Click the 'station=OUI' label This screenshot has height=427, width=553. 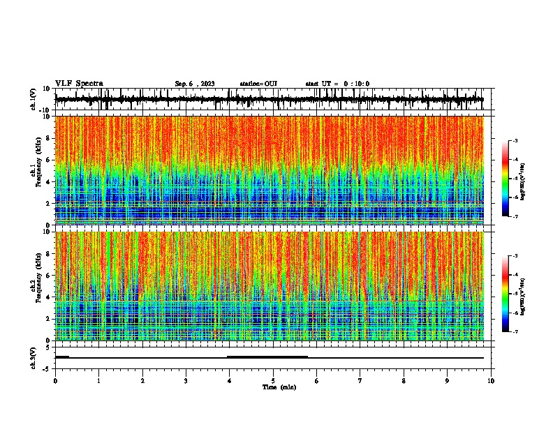[258, 84]
